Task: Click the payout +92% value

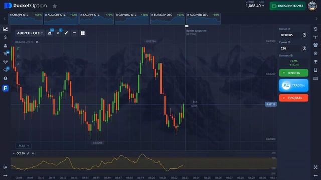Action: click(x=294, y=61)
